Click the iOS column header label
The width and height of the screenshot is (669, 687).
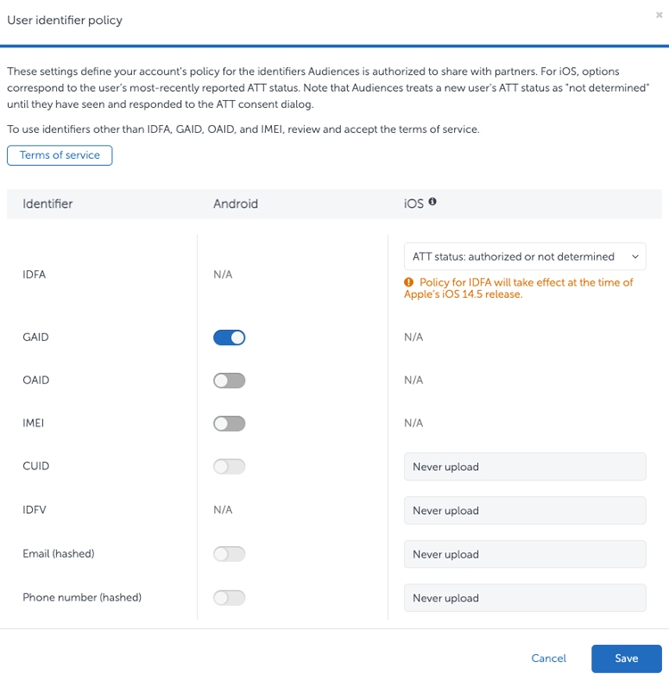point(413,203)
